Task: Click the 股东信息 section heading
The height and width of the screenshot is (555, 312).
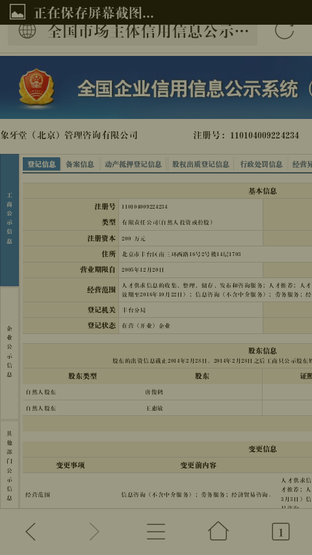Action: (x=263, y=351)
